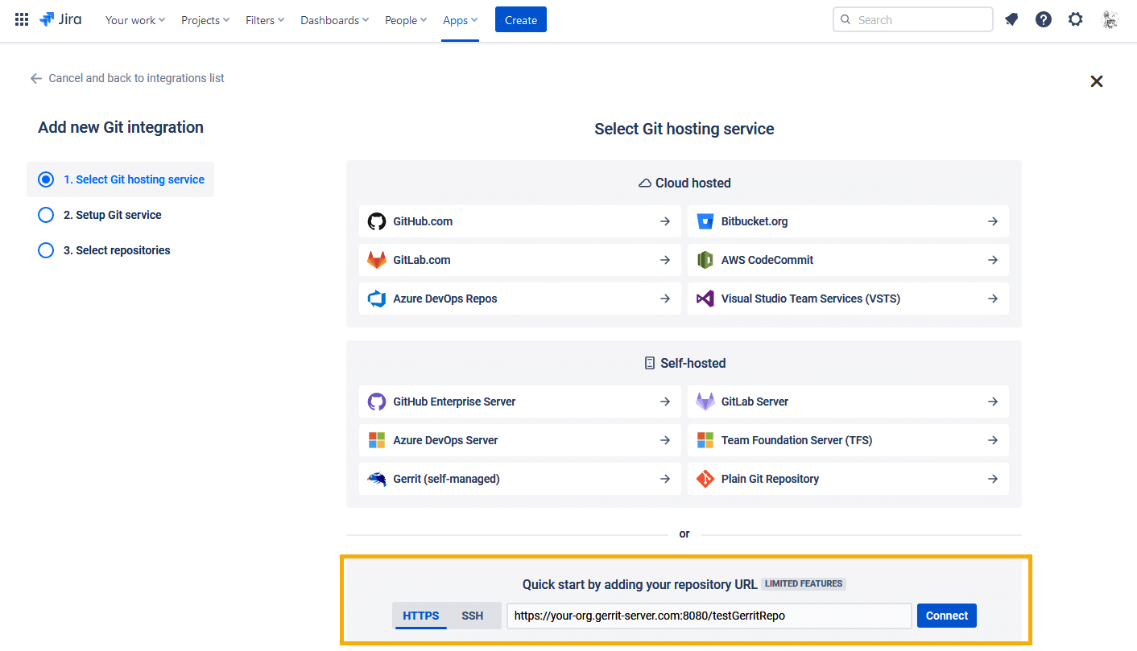
Task: Click Cancel and back to integrations list
Action: click(x=127, y=78)
